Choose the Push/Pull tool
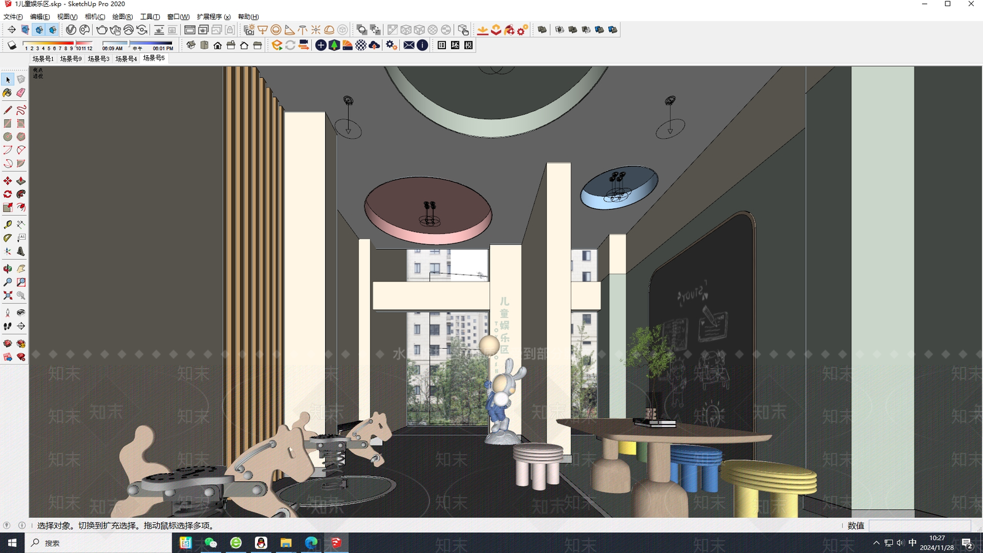This screenshot has width=983, height=553. pyautogui.click(x=21, y=181)
